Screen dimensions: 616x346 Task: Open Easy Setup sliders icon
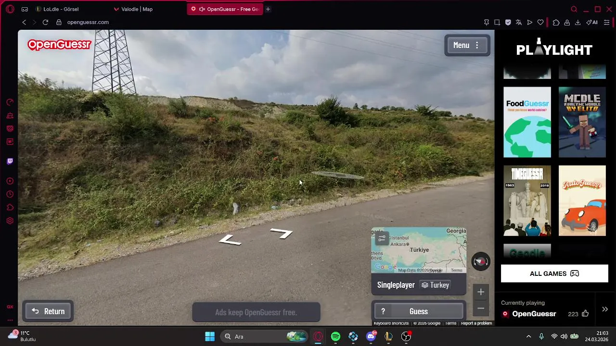click(606, 22)
